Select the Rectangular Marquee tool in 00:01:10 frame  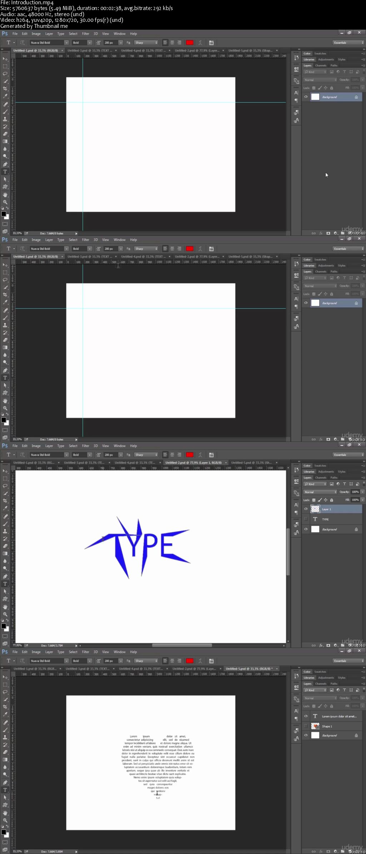(5, 272)
